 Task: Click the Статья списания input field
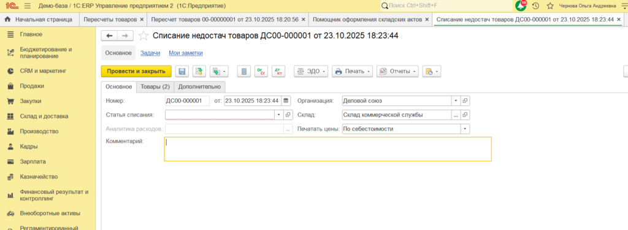point(220,115)
